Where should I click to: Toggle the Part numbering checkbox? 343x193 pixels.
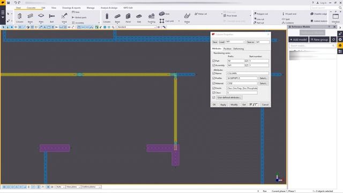click(213, 61)
